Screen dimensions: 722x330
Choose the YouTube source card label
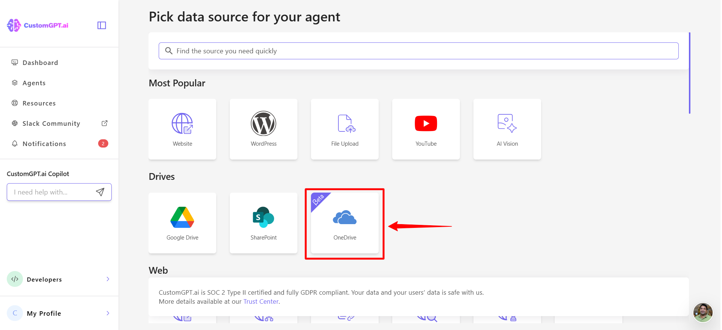[426, 144]
